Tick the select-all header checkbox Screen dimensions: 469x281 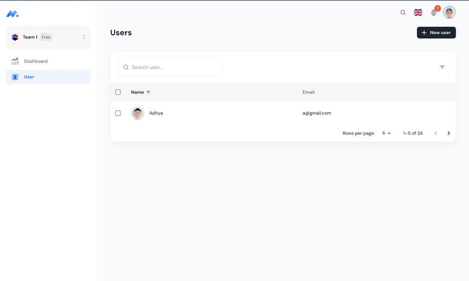click(x=118, y=92)
